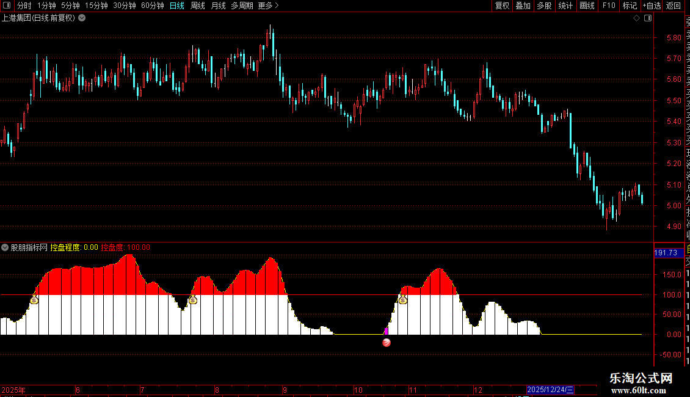The width and height of the screenshot is (690, 397).
Task: Click money bag signal in late July
Action: [193, 300]
